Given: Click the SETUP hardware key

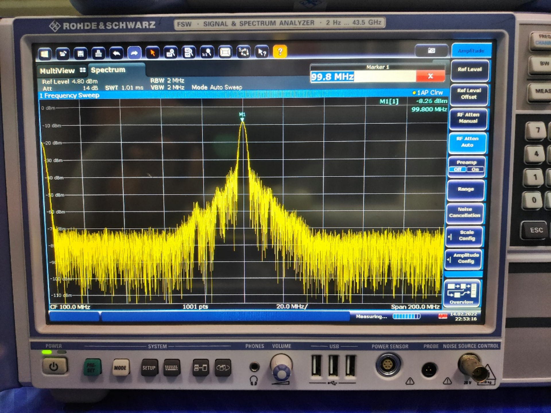Looking at the screenshot, I should pos(149,368).
